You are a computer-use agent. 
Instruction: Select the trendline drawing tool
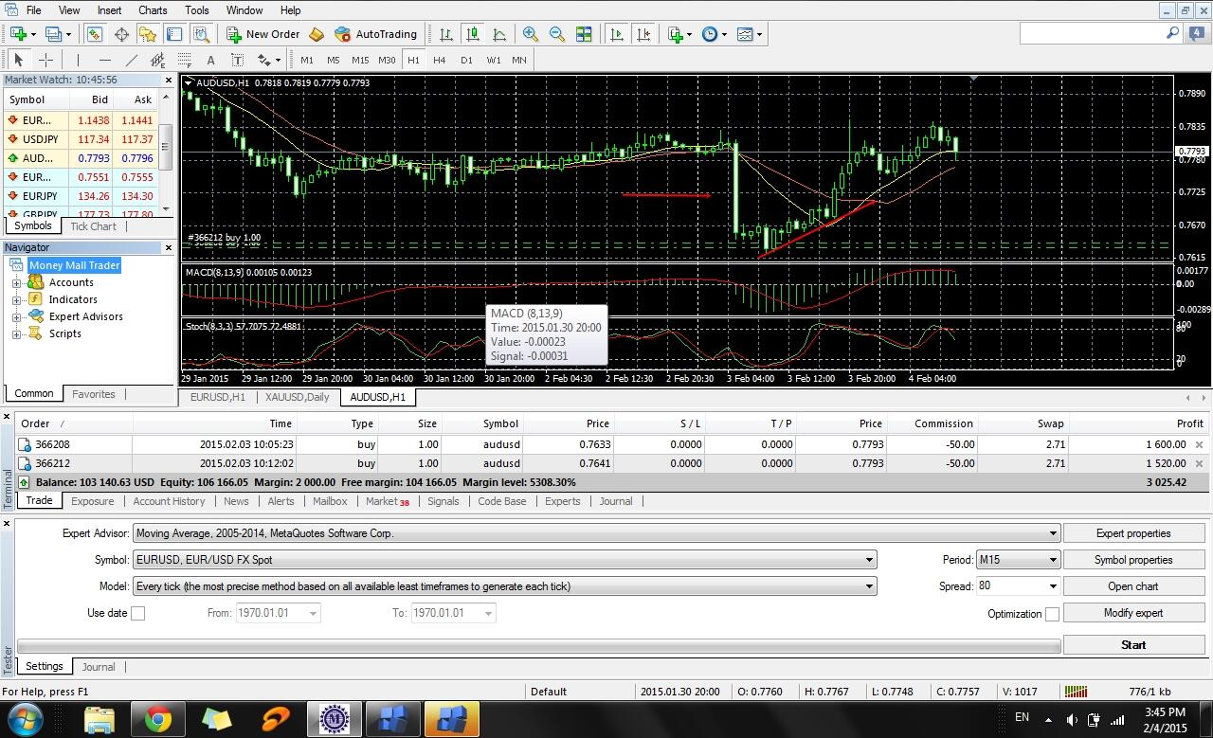(x=131, y=60)
